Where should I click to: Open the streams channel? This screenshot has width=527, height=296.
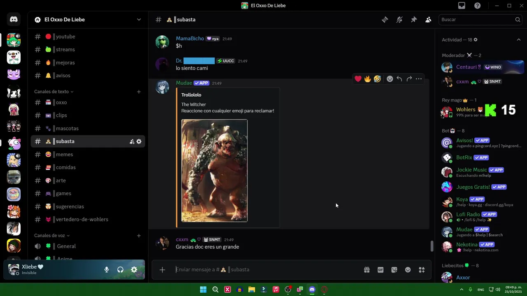point(88,49)
